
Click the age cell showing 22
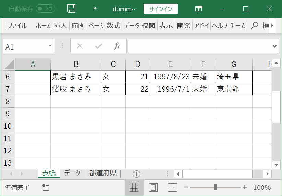click(138, 89)
